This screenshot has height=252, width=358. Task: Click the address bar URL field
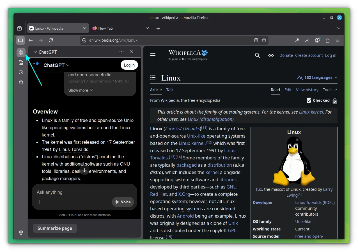pyautogui.click(x=174, y=40)
